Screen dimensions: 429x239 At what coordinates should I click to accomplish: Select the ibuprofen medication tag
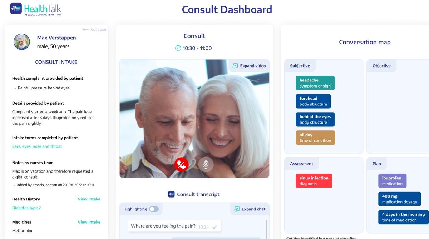point(392,181)
